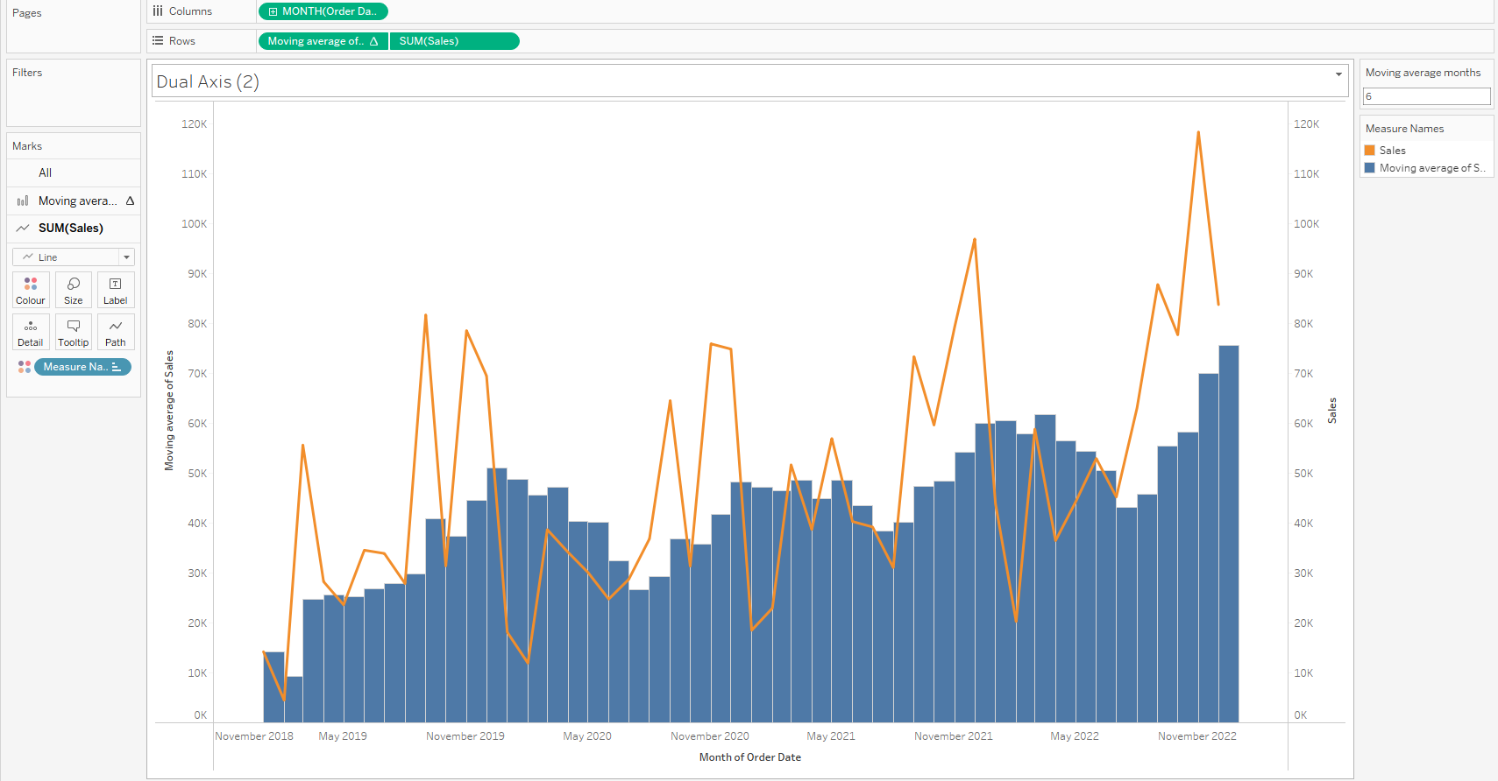This screenshot has height=781, width=1498.
Task: Select the SUM(Sales) pill in Rows
Action: tap(455, 41)
